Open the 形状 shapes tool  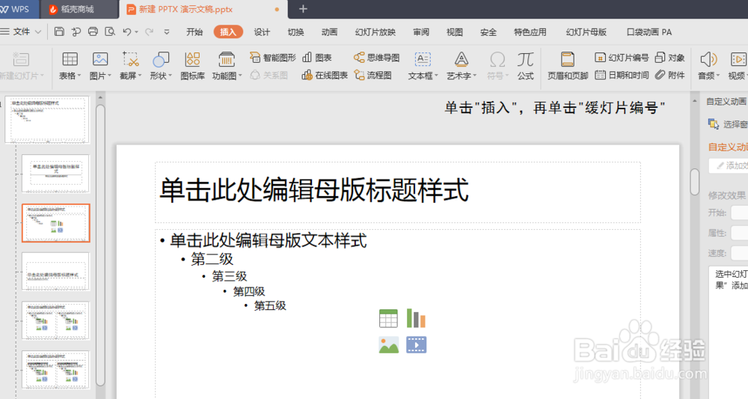161,59
